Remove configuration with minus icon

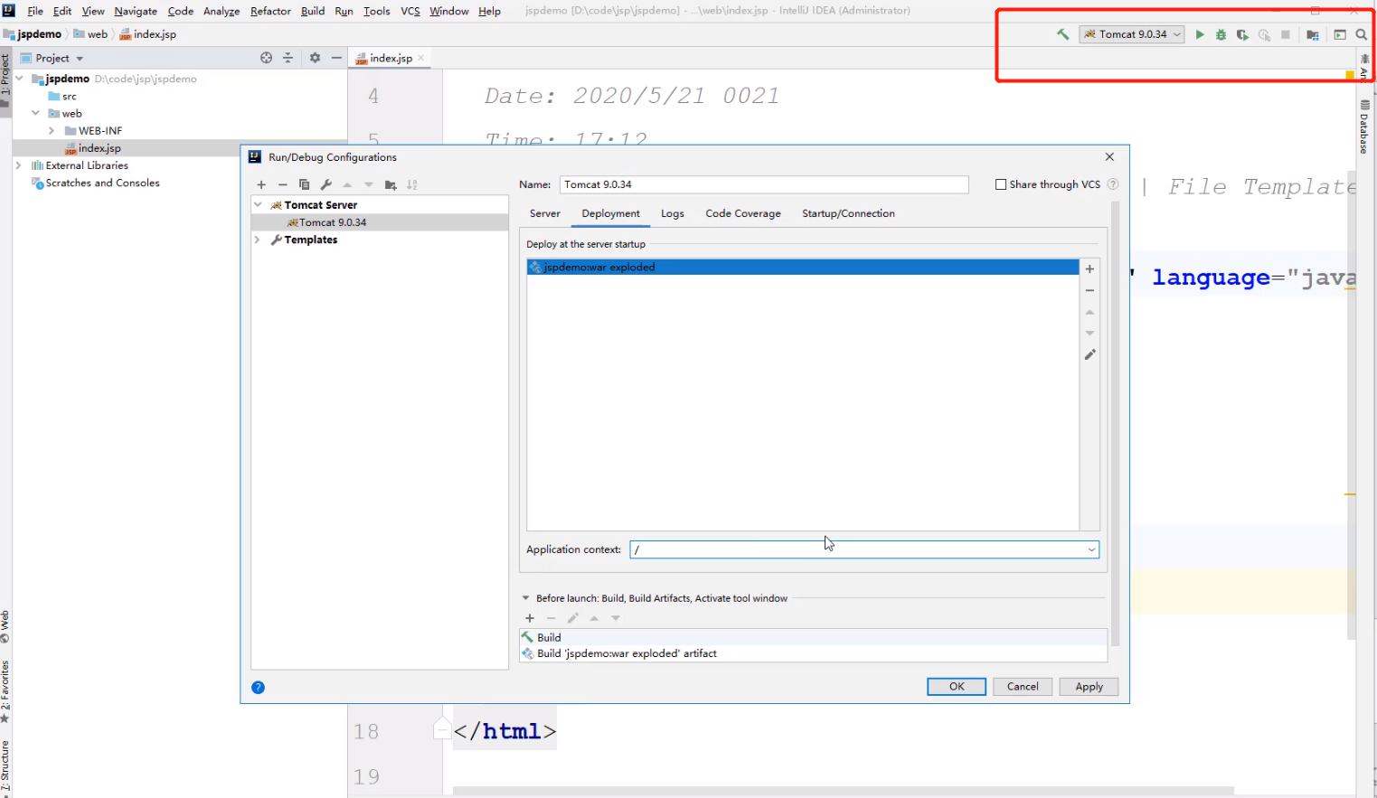pos(282,184)
